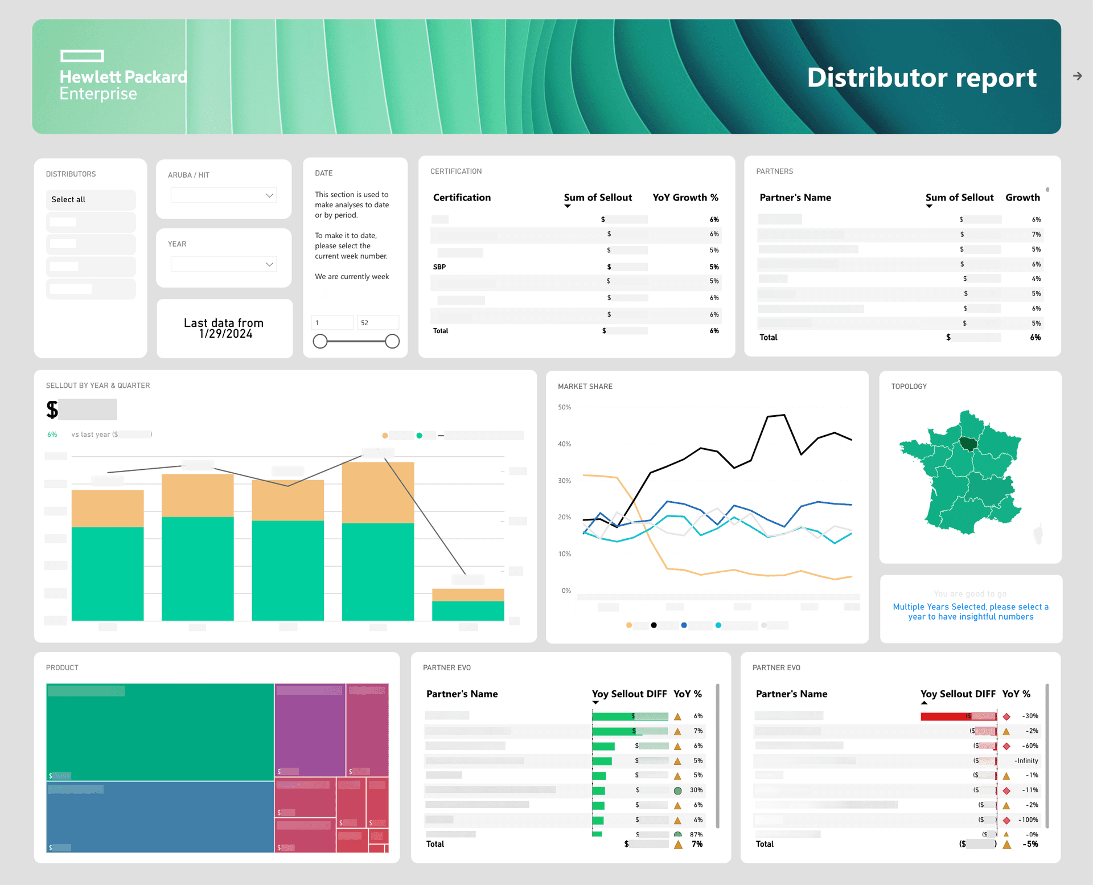1093x885 pixels.
Task: Toggle the teal legend marker in Sellout chart
Action: pos(419,436)
